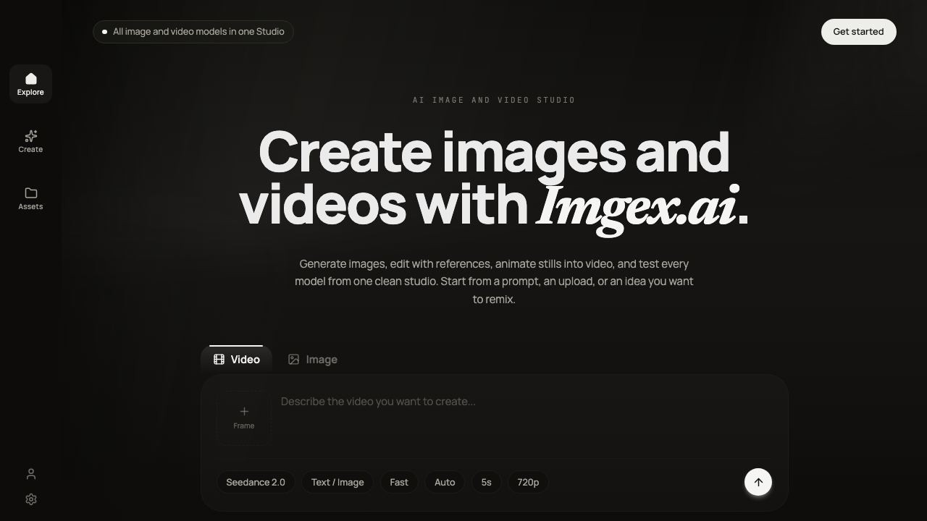This screenshot has height=521, width=927.
Task: Open the settings gear icon
Action: 31,499
